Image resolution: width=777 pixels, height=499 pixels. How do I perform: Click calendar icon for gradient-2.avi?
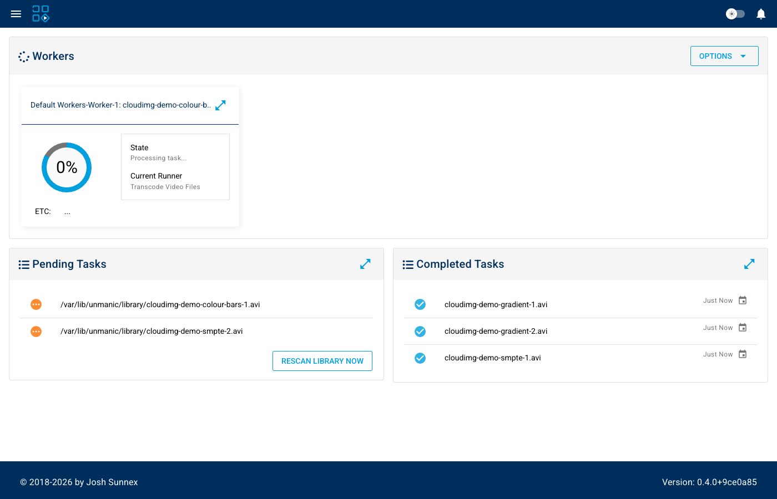pos(743,328)
